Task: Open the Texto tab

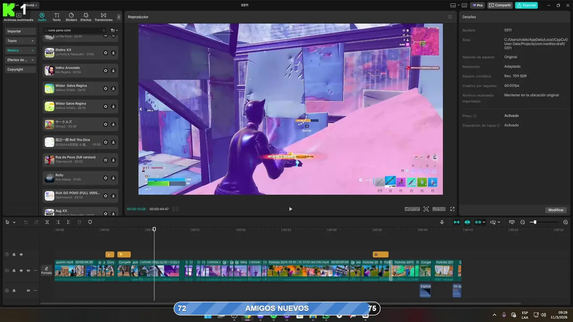Action: (x=56, y=17)
